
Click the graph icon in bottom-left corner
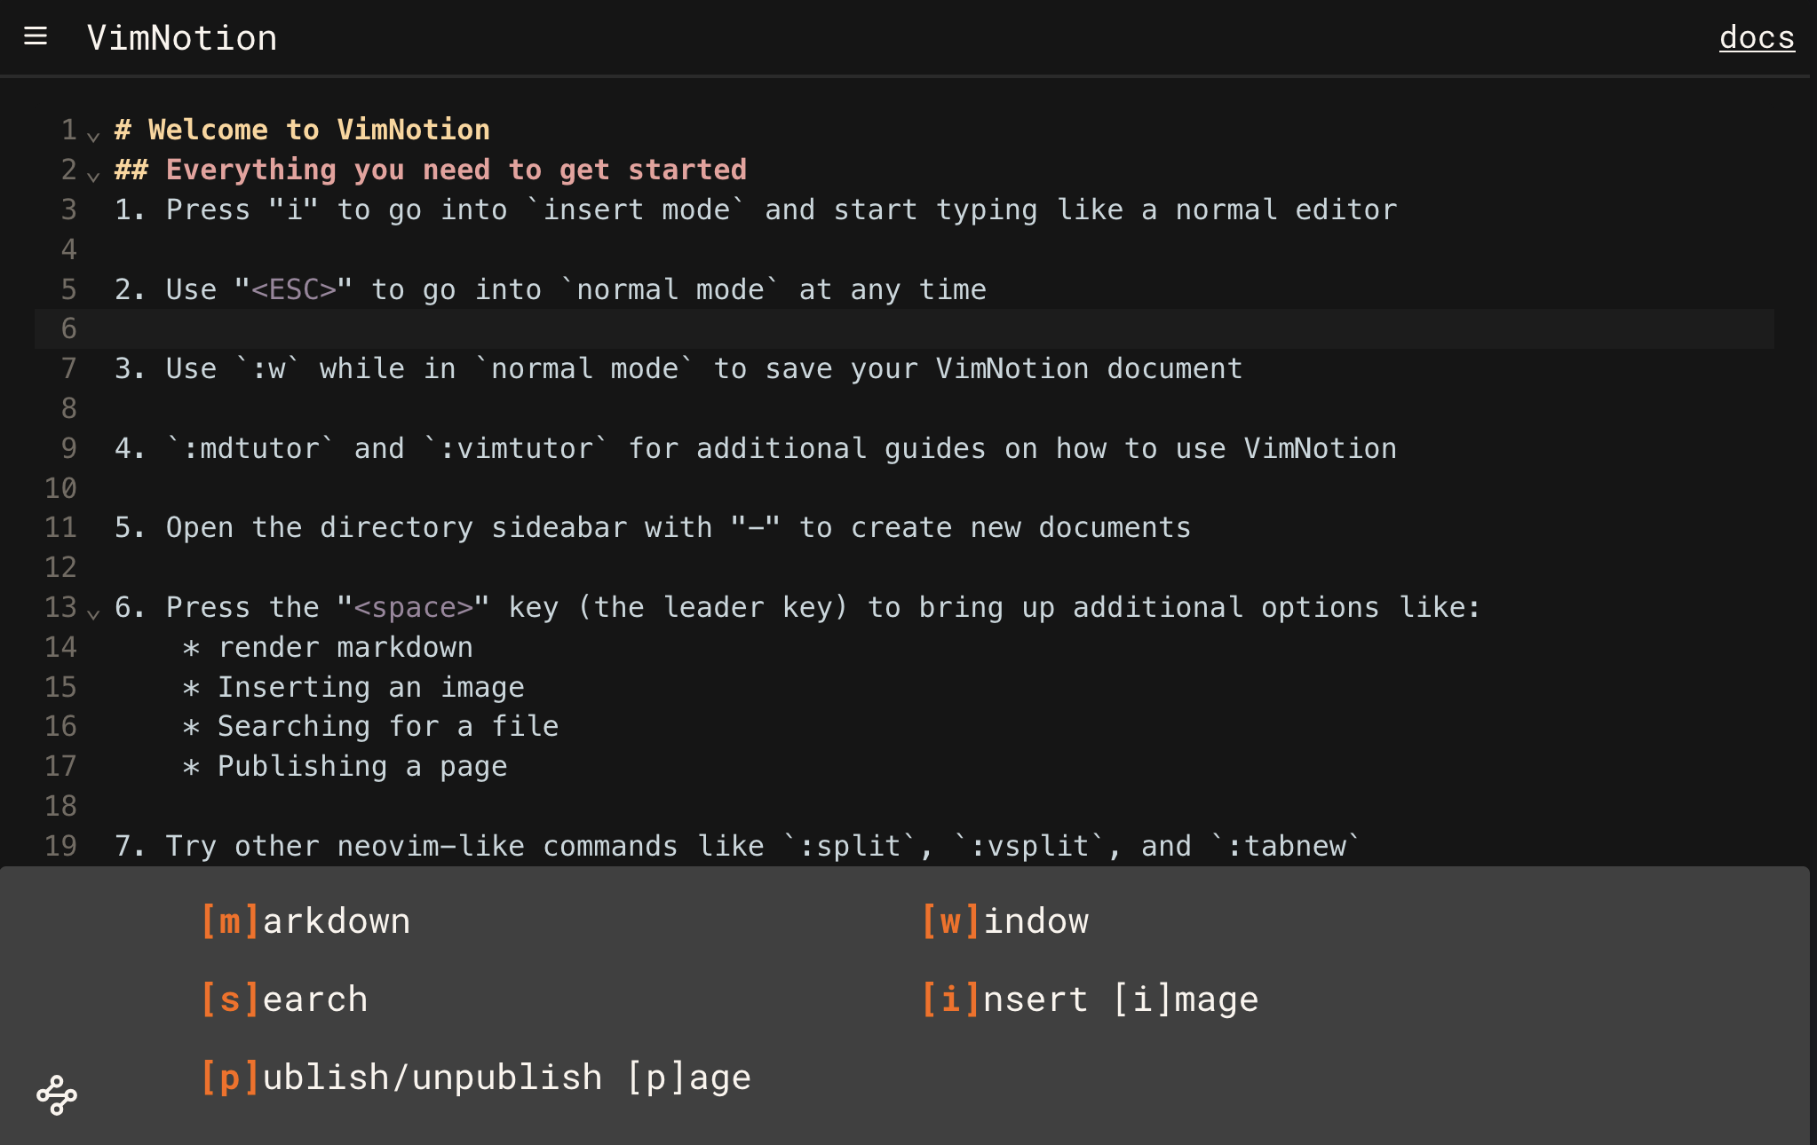[57, 1095]
